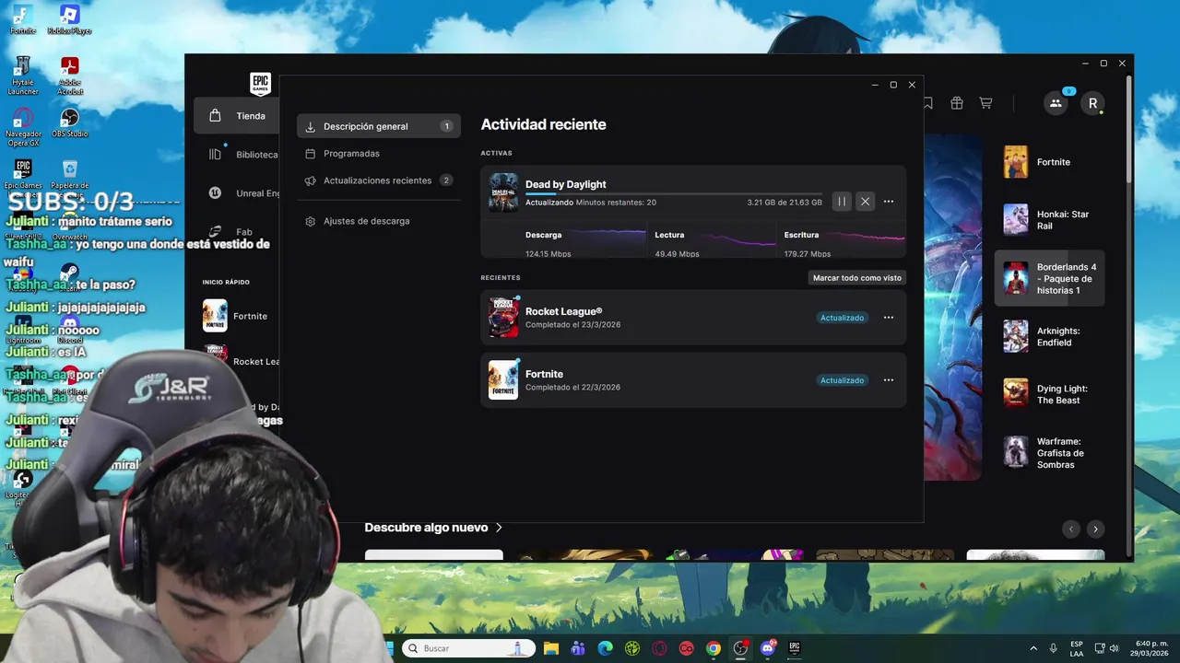Click the ESP LAA language indicator
Image resolution: width=1180 pixels, height=663 pixels.
(1077, 648)
